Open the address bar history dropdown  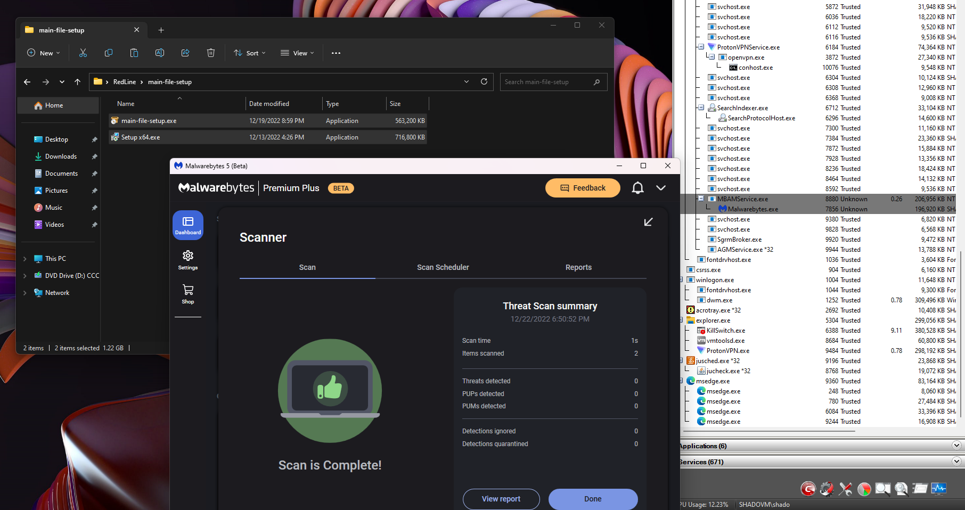click(467, 81)
